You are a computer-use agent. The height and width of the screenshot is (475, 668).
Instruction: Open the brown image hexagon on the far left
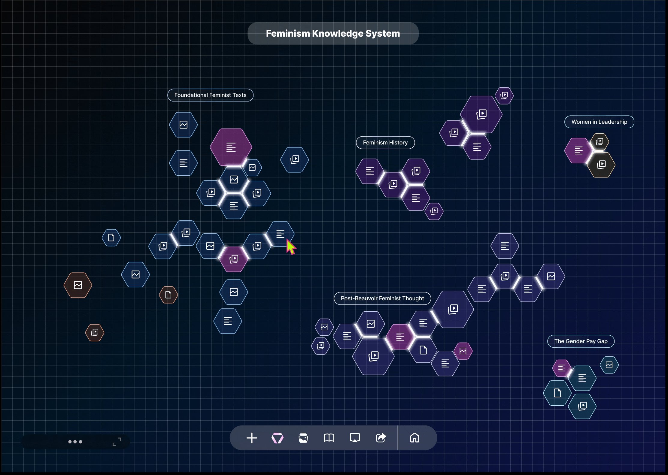[x=77, y=285]
